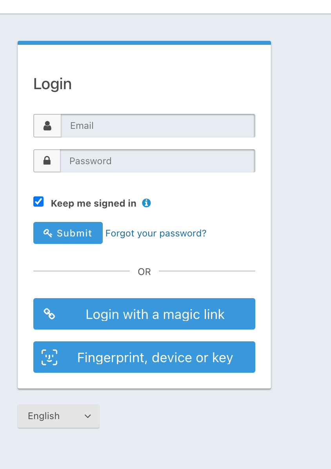The width and height of the screenshot is (331, 469).
Task: Uncheck the Keep me signed in checkbox
Action: [x=38, y=202]
